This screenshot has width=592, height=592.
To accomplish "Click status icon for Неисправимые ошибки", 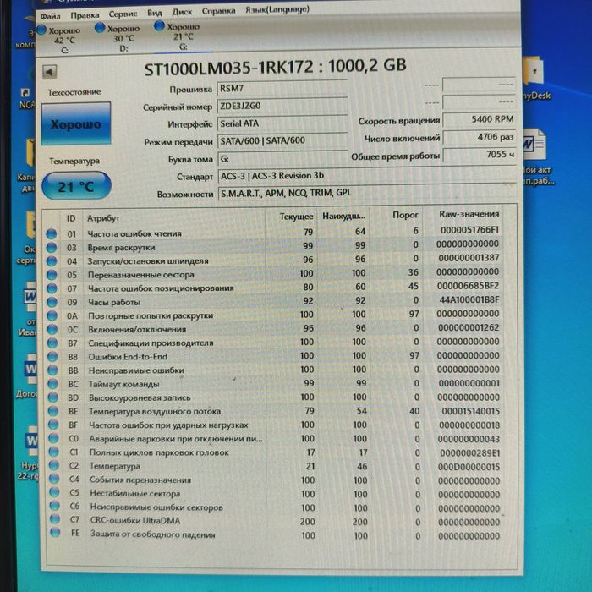I will [52, 370].
